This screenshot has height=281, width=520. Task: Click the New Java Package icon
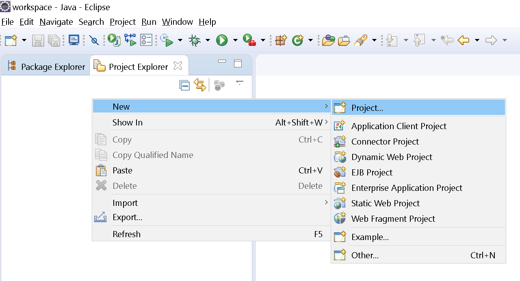(281, 40)
